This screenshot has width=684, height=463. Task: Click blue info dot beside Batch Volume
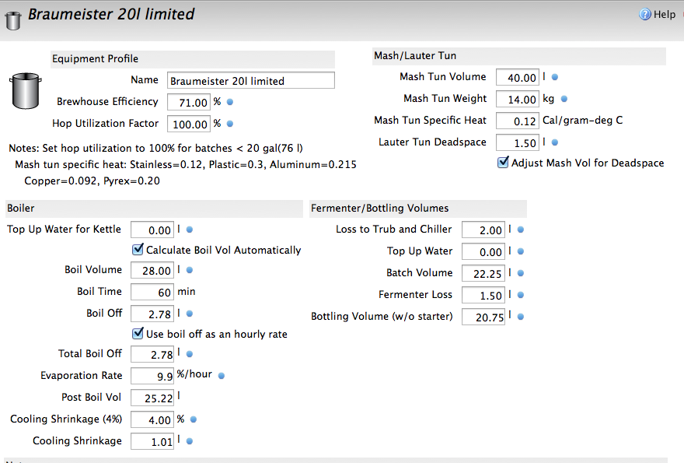click(521, 273)
